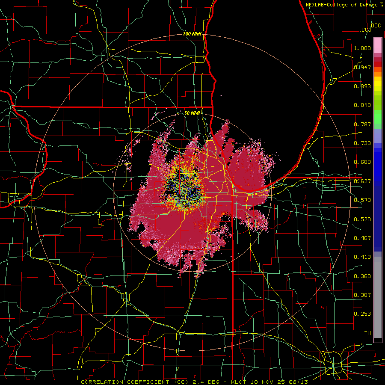This screenshot has height=385, width=385.
Task: Select the 0.413 legend value
Action: click(x=362, y=257)
